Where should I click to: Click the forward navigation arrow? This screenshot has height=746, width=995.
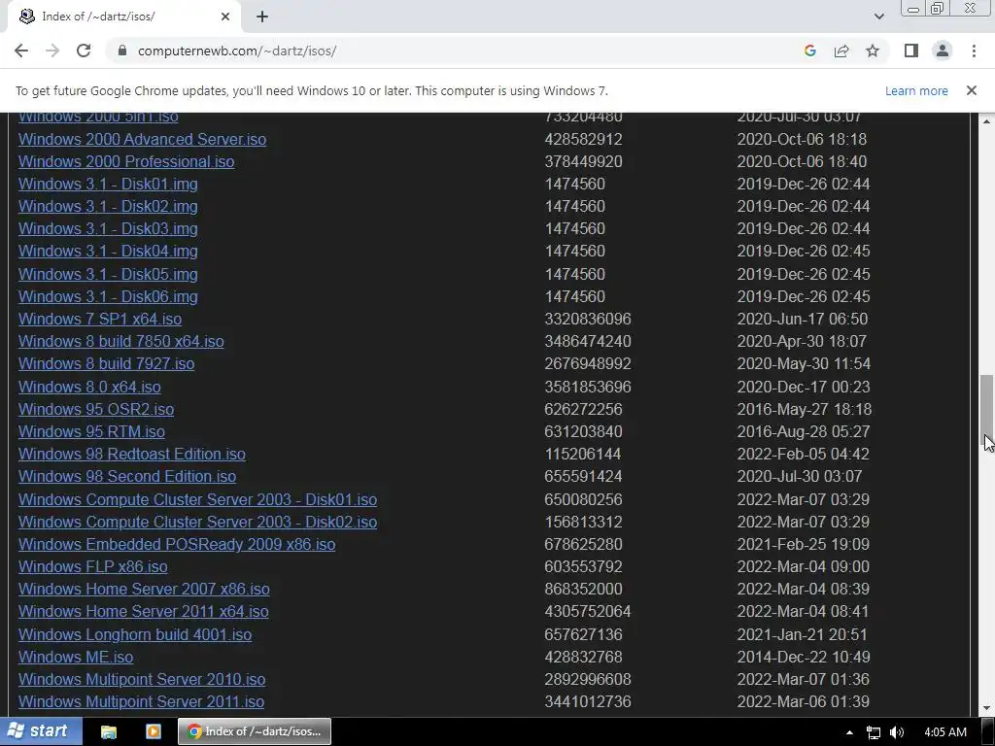click(52, 51)
